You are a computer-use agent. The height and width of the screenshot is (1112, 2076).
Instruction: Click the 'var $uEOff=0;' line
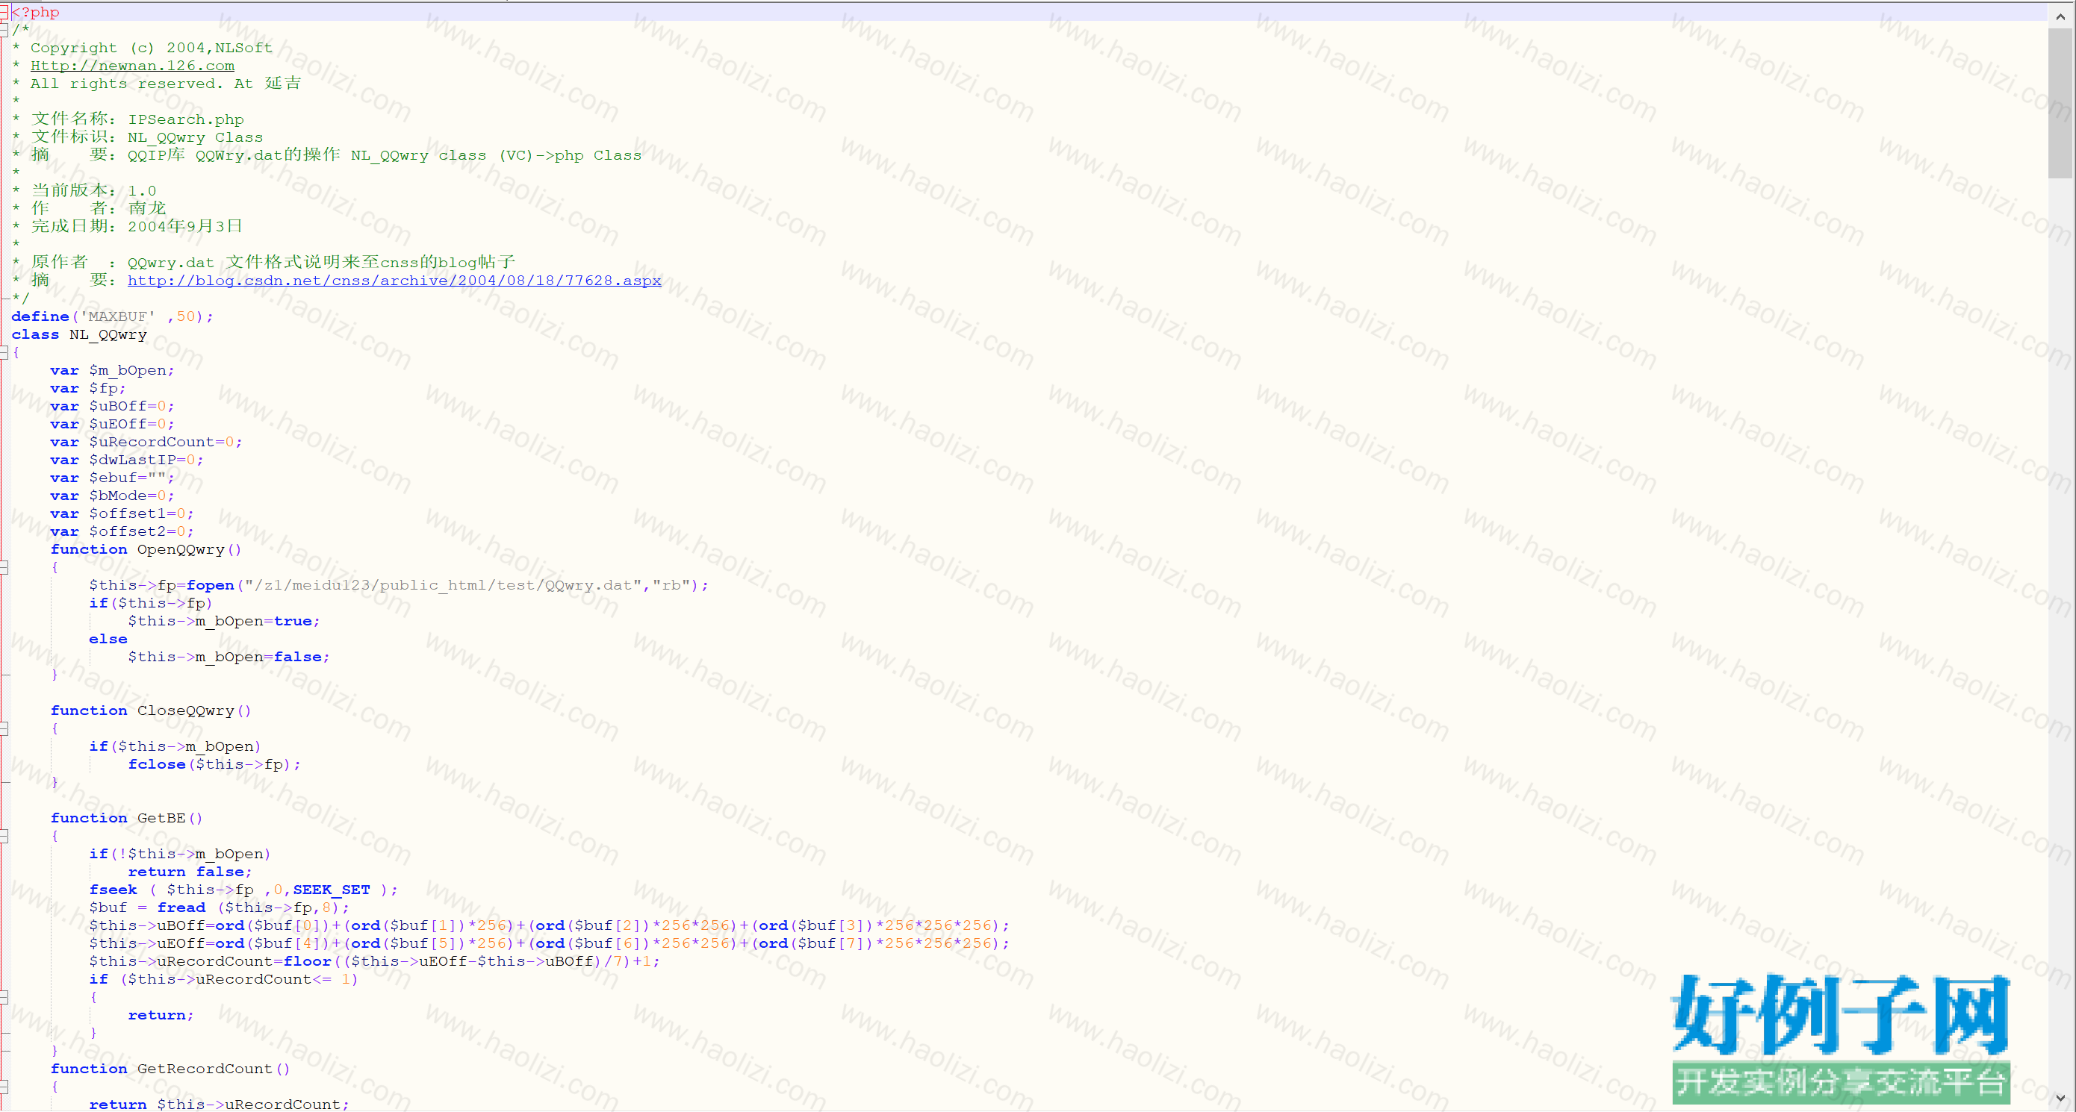coord(112,424)
